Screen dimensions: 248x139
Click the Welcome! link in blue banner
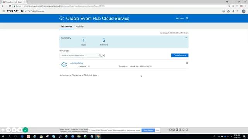click(x=180, y=18)
